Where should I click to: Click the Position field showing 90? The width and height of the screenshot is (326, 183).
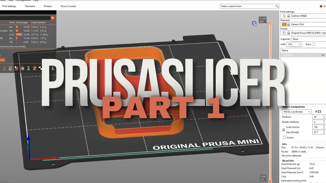(x=318, y=117)
